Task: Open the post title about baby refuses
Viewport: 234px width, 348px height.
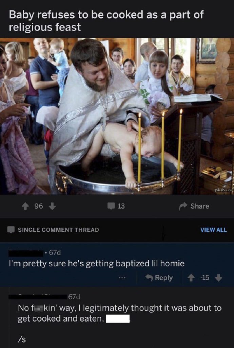Action: click(x=106, y=21)
